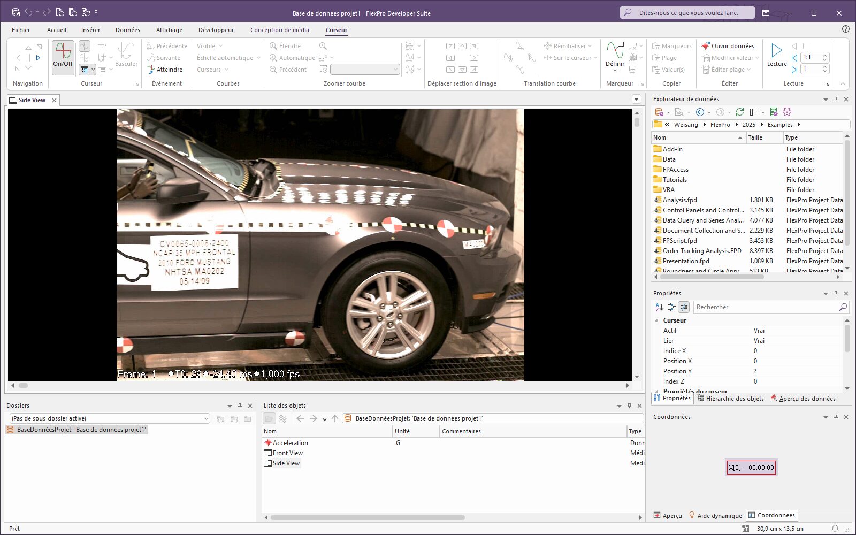This screenshot has height=535, width=856.
Task: Open the Analysis.fpd project file
Action: click(x=679, y=200)
